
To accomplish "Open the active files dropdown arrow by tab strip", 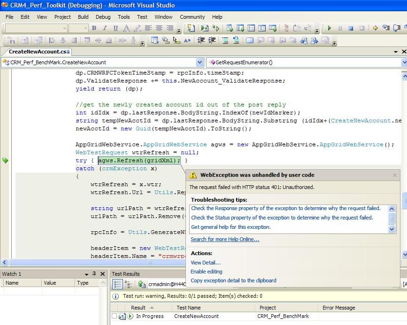I will (396, 52).
